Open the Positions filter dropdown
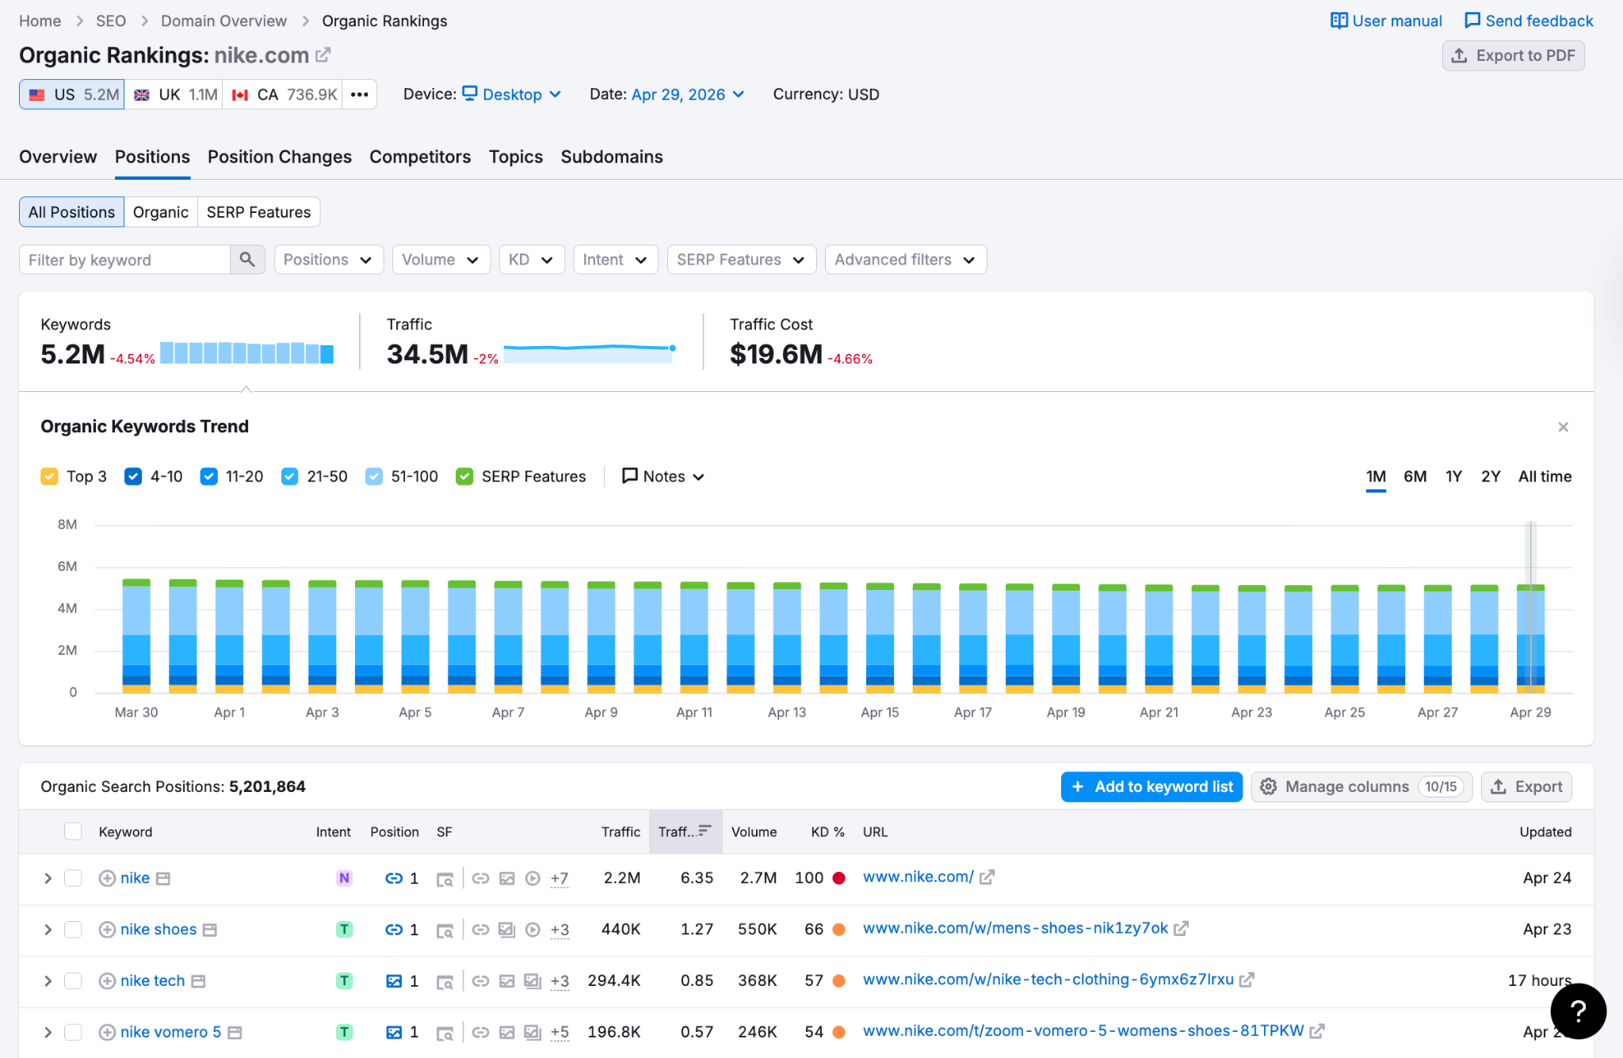This screenshot has width=1623, height=1058. [329, 260]
